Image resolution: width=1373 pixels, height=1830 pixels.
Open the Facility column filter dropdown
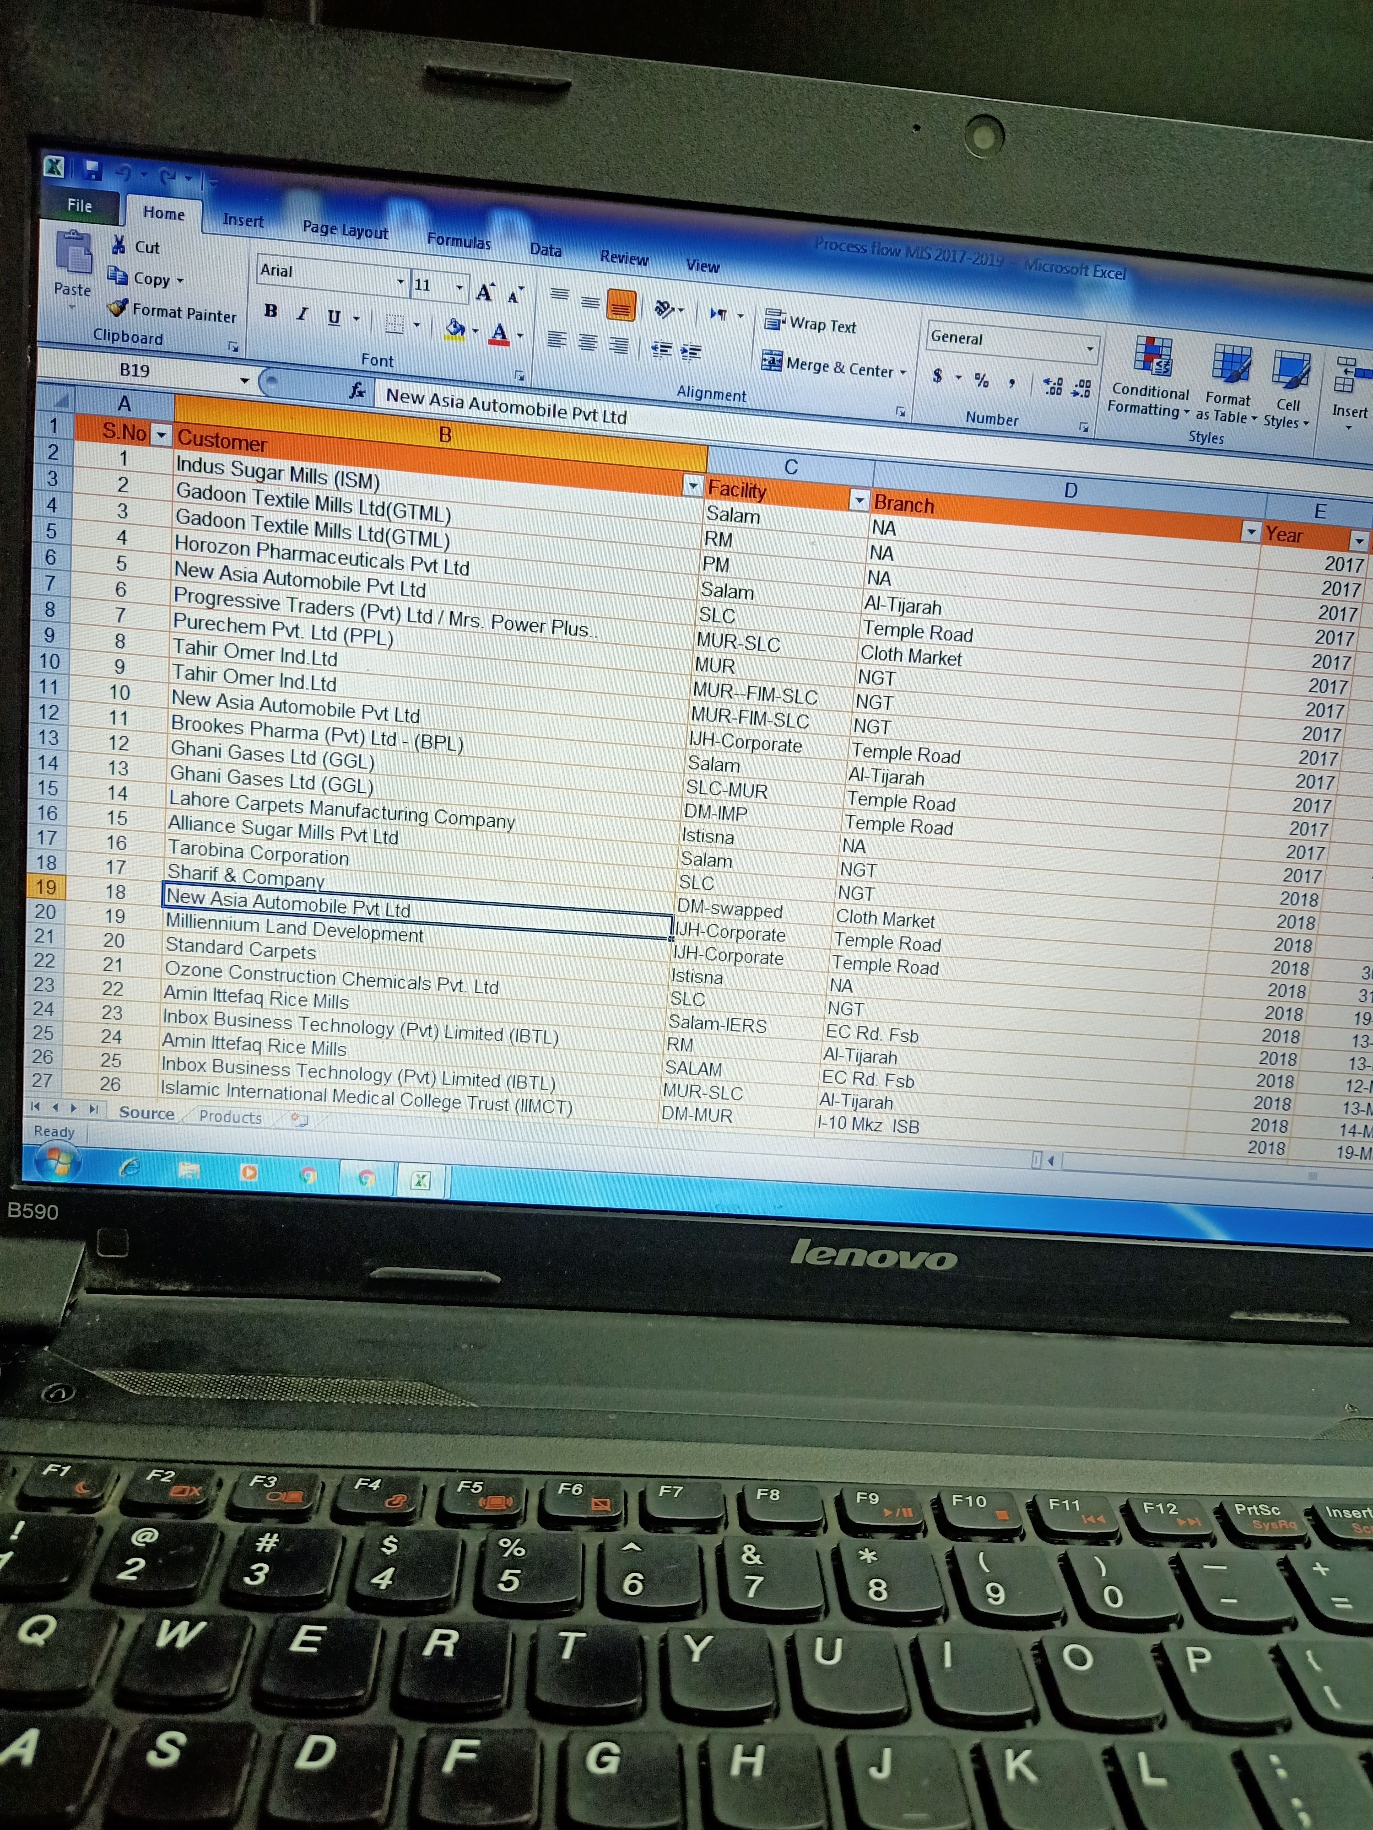coord(860,500)
